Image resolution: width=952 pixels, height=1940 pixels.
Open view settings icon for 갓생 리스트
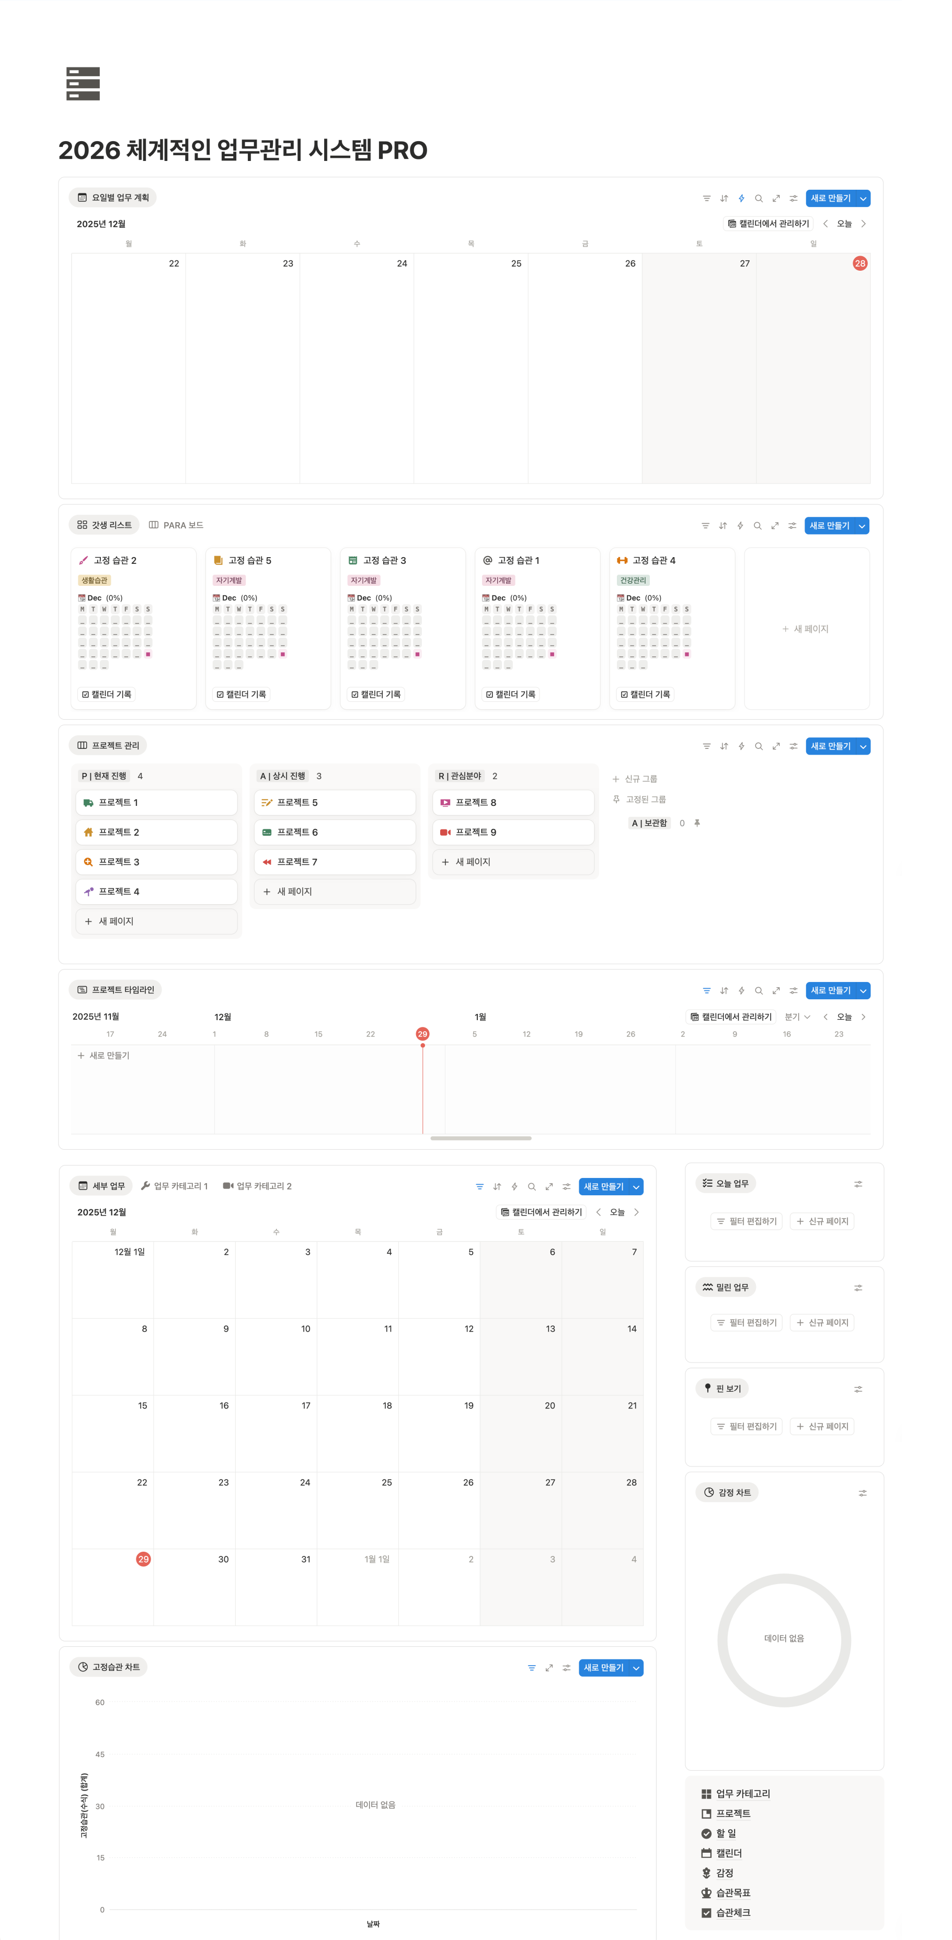click(792, 526)
